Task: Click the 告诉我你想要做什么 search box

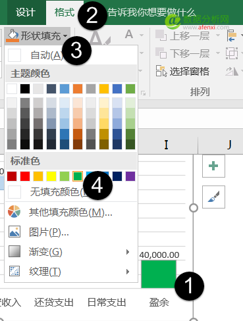Action: [151, 12]
